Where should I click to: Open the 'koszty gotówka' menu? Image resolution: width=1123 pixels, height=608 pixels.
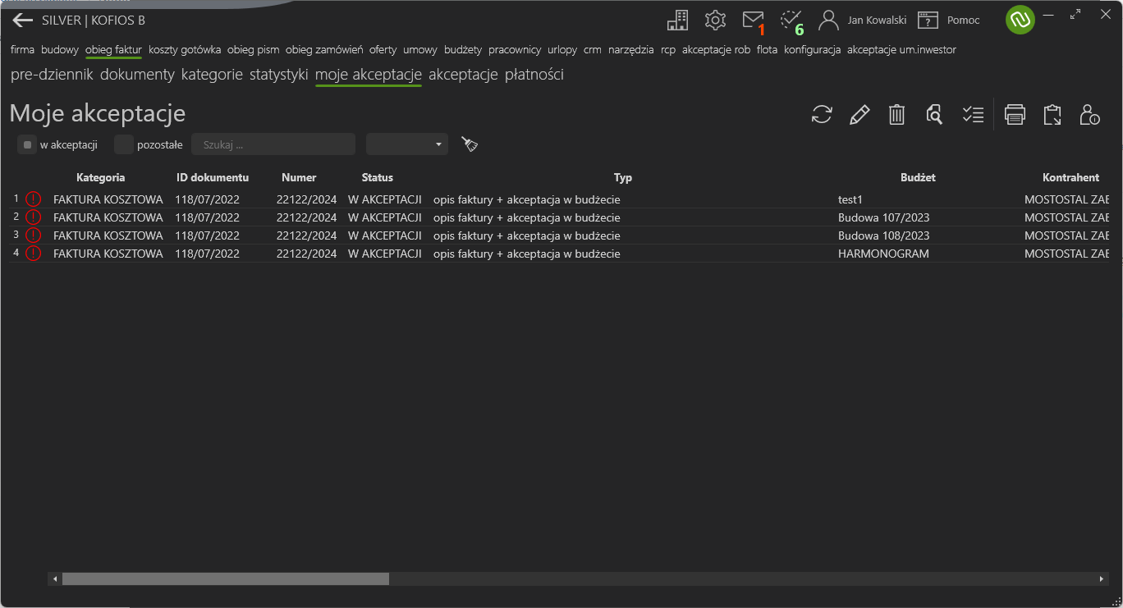click(185, 49)
